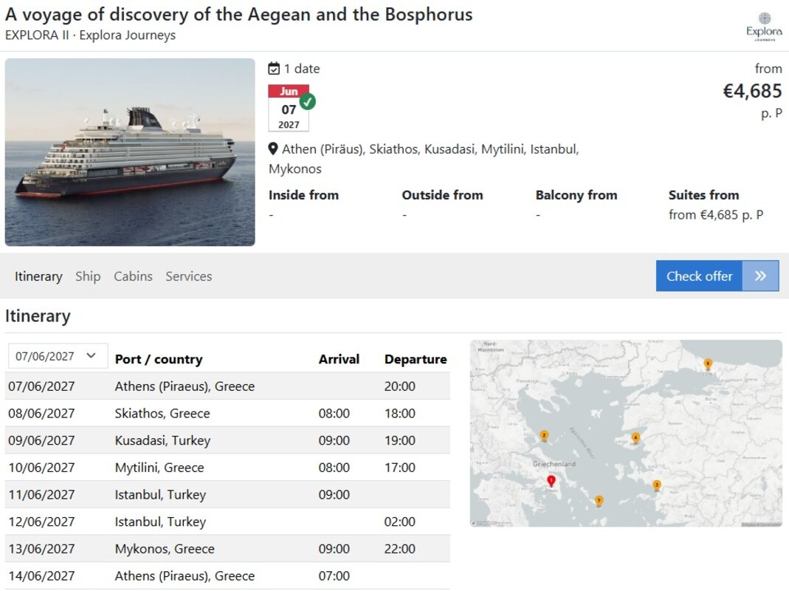Click 'from €4,685 p. P' under Suites
The height and width of the screenshot is (591, 789).
pyautogui.click(x=715, y=215)
